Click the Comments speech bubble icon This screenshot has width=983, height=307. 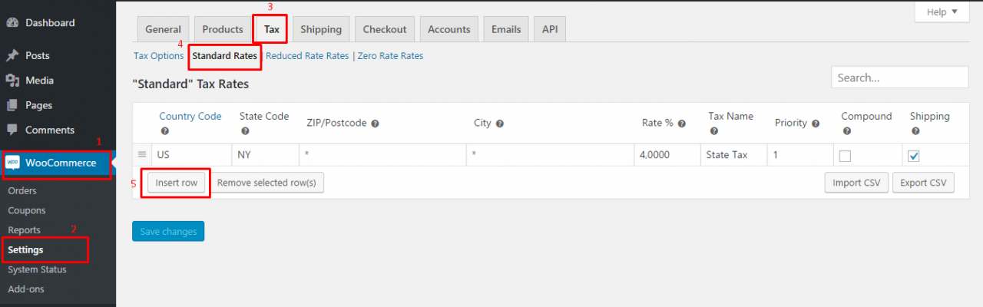coord(12,130)
